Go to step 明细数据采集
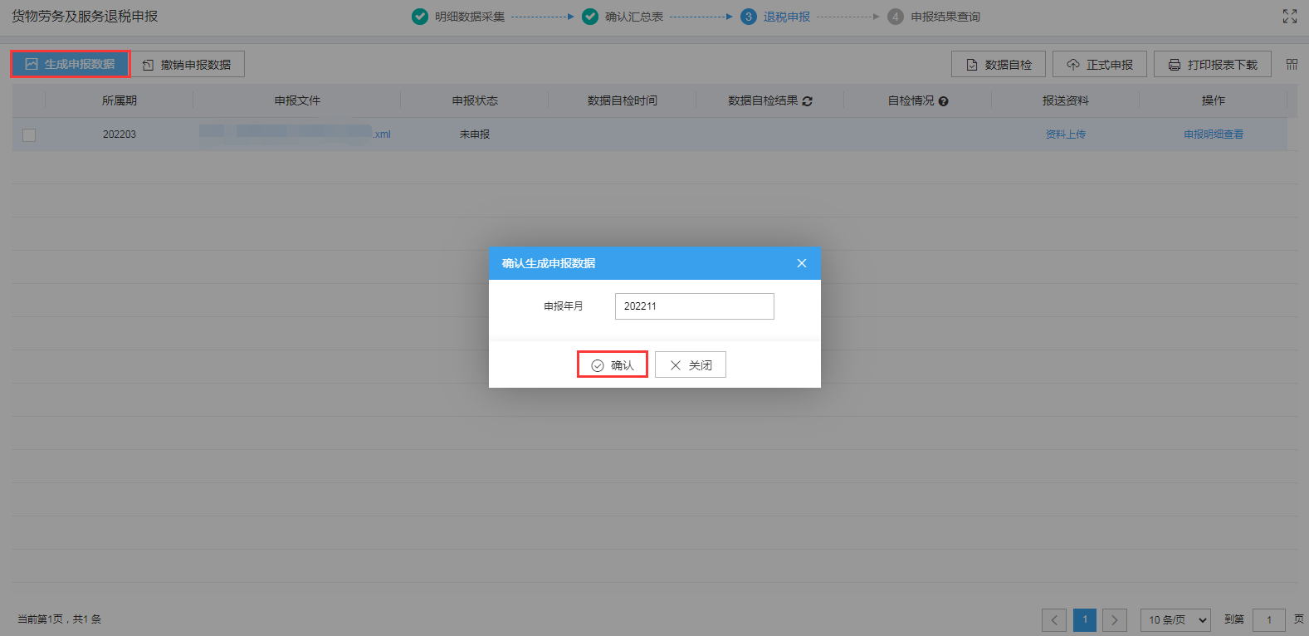Screen dimensions: 1309x636 click(458, 17)
